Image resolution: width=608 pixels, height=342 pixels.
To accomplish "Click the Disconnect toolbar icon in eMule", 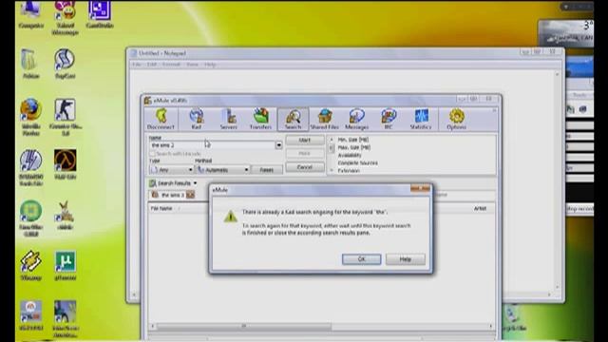I will click(x=161, y=119).
